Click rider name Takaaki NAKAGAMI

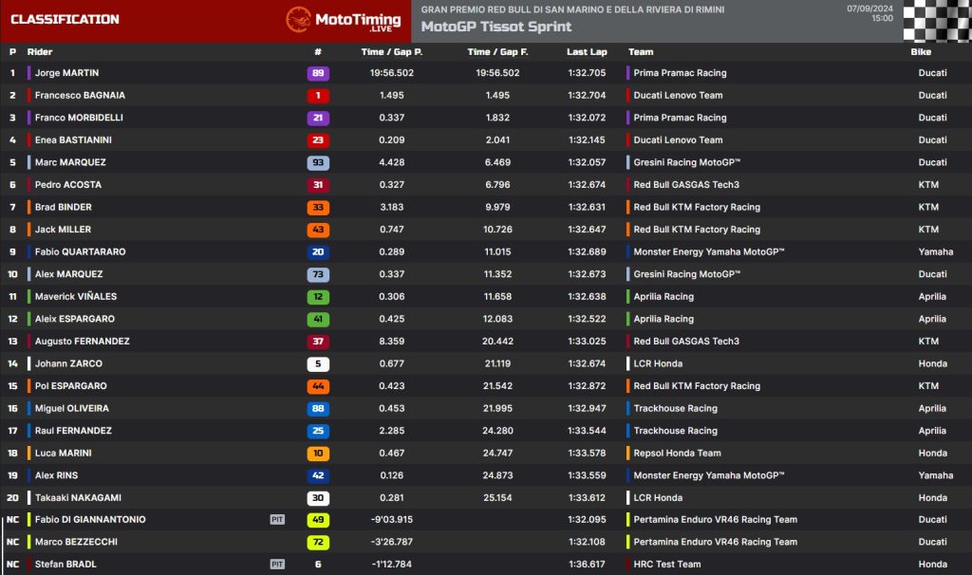pos(78,497)
